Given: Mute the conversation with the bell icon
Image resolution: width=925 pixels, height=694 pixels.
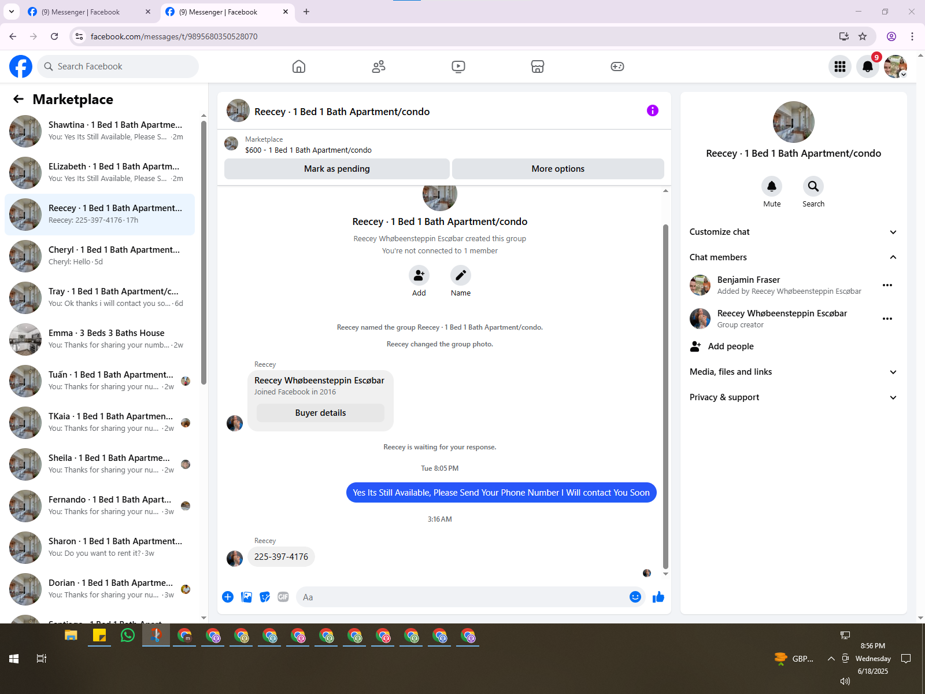Looking at the screenshot, I should pos(772,186).
